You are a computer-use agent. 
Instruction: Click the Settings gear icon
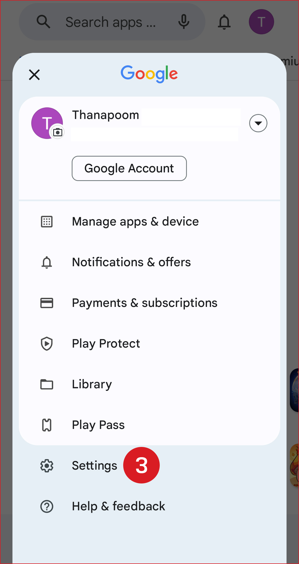pos(47,466)
